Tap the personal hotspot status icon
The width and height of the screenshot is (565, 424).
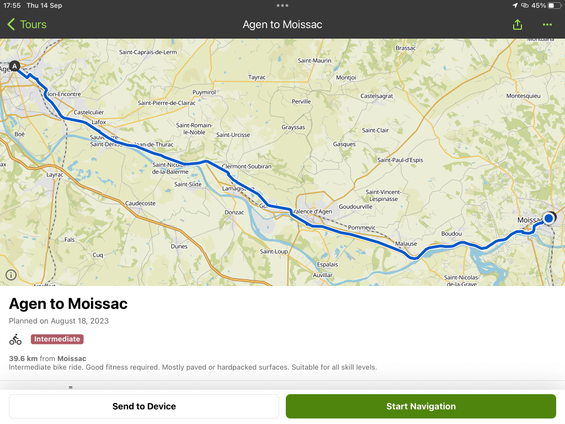pos(525,6)
